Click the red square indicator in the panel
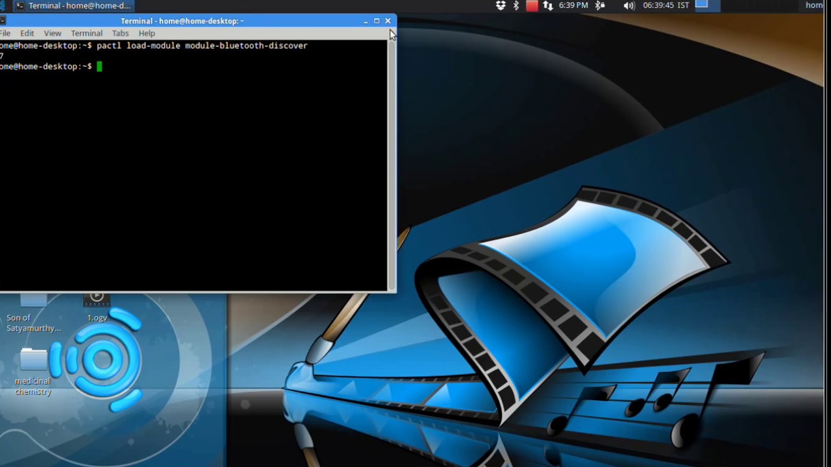The height and width of the screenshot is (467, 831). 532,5
